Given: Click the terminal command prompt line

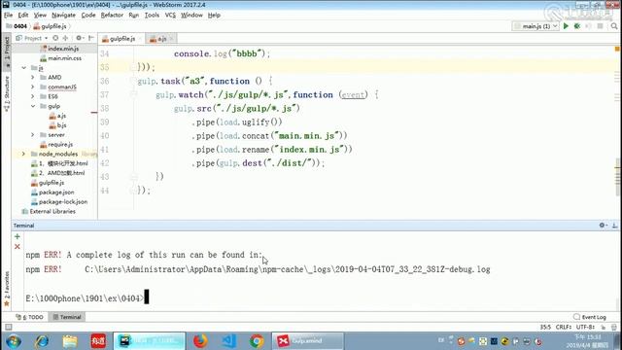Looking at the screenshot, I should (87, 298).
